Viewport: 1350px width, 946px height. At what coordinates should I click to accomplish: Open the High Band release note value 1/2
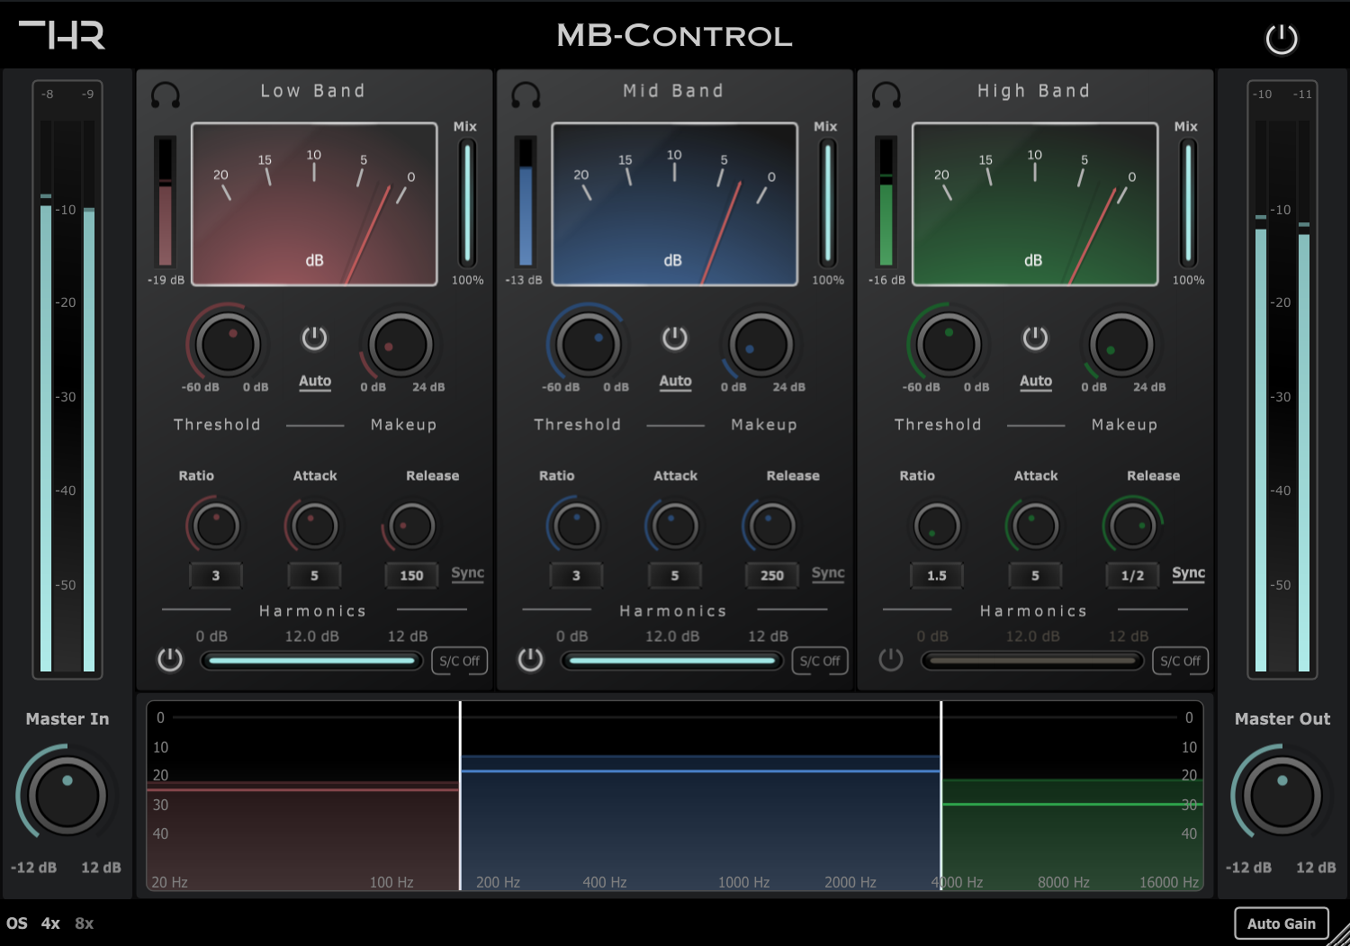tap(1132, 575)
